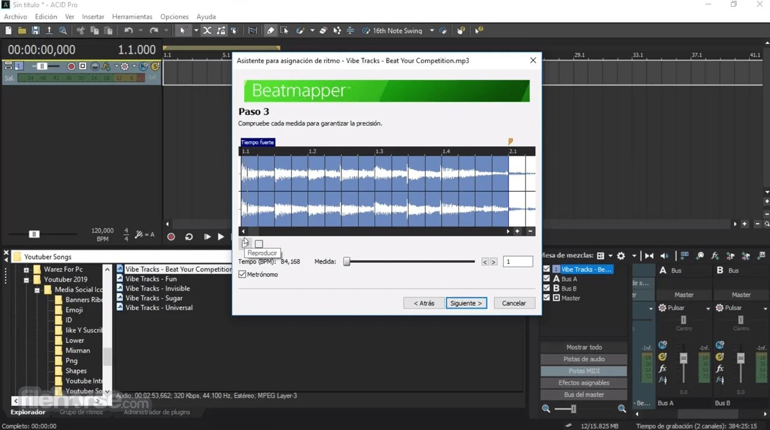770x430 pixels.
Task: Click the Medida number input field
Action: pyautogui.click(x=518, y=262)
